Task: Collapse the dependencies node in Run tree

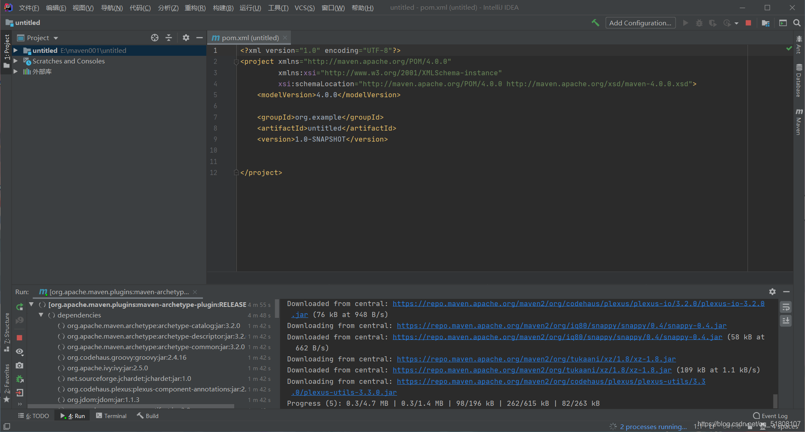Action: tap(41, 315)
